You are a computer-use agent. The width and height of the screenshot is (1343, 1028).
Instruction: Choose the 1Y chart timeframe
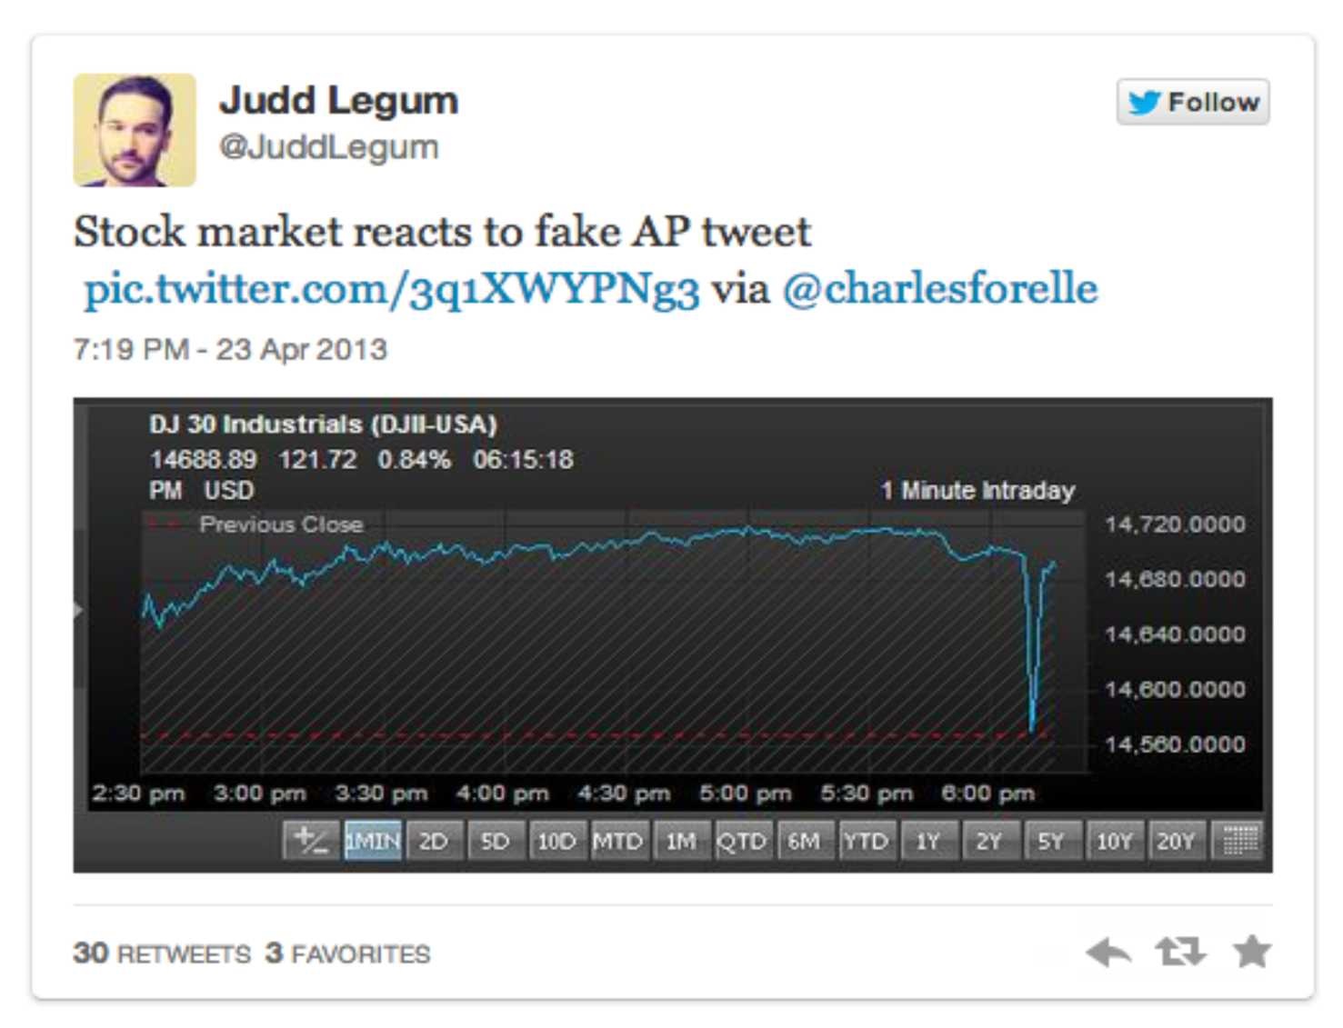927,841
